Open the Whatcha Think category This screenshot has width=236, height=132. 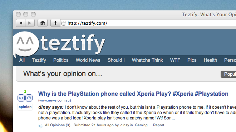coord(147,60)
